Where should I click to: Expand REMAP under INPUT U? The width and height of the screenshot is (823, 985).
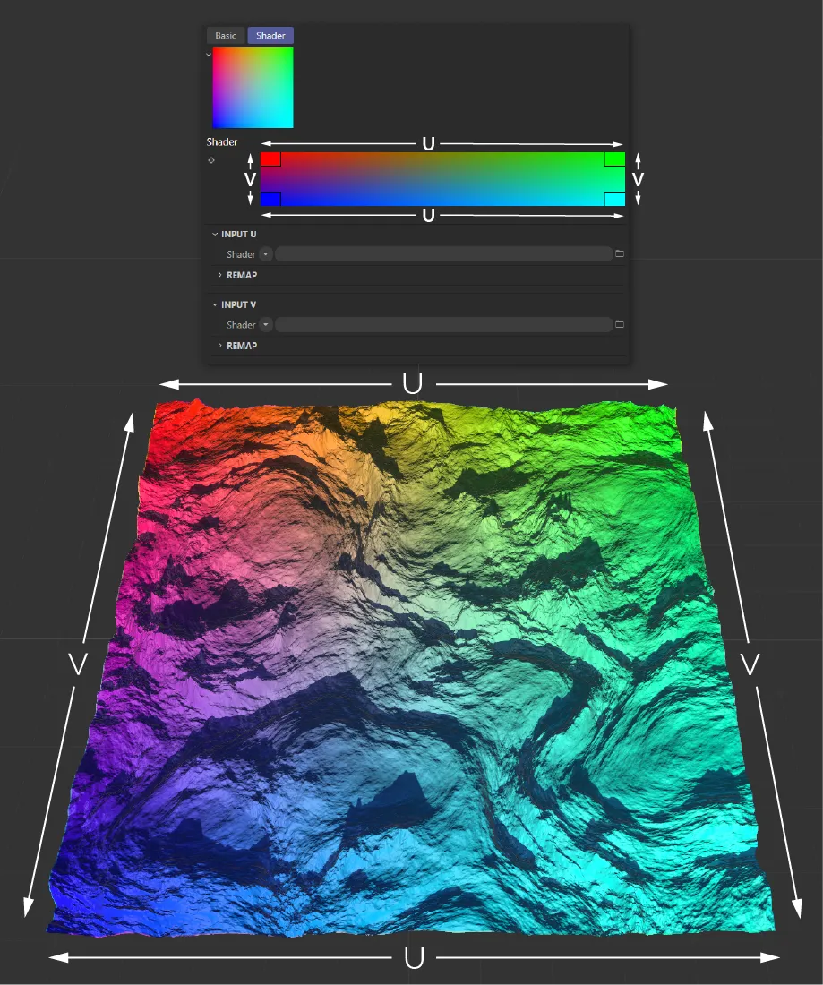[x=220, y=275]
